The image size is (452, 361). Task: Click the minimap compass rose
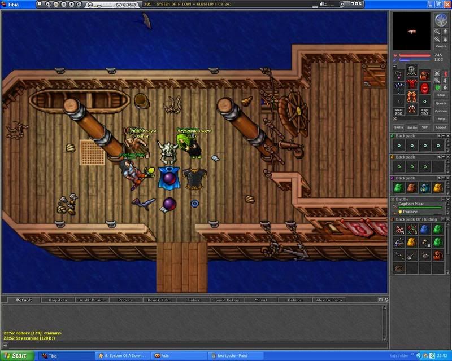tap(441, 20)
